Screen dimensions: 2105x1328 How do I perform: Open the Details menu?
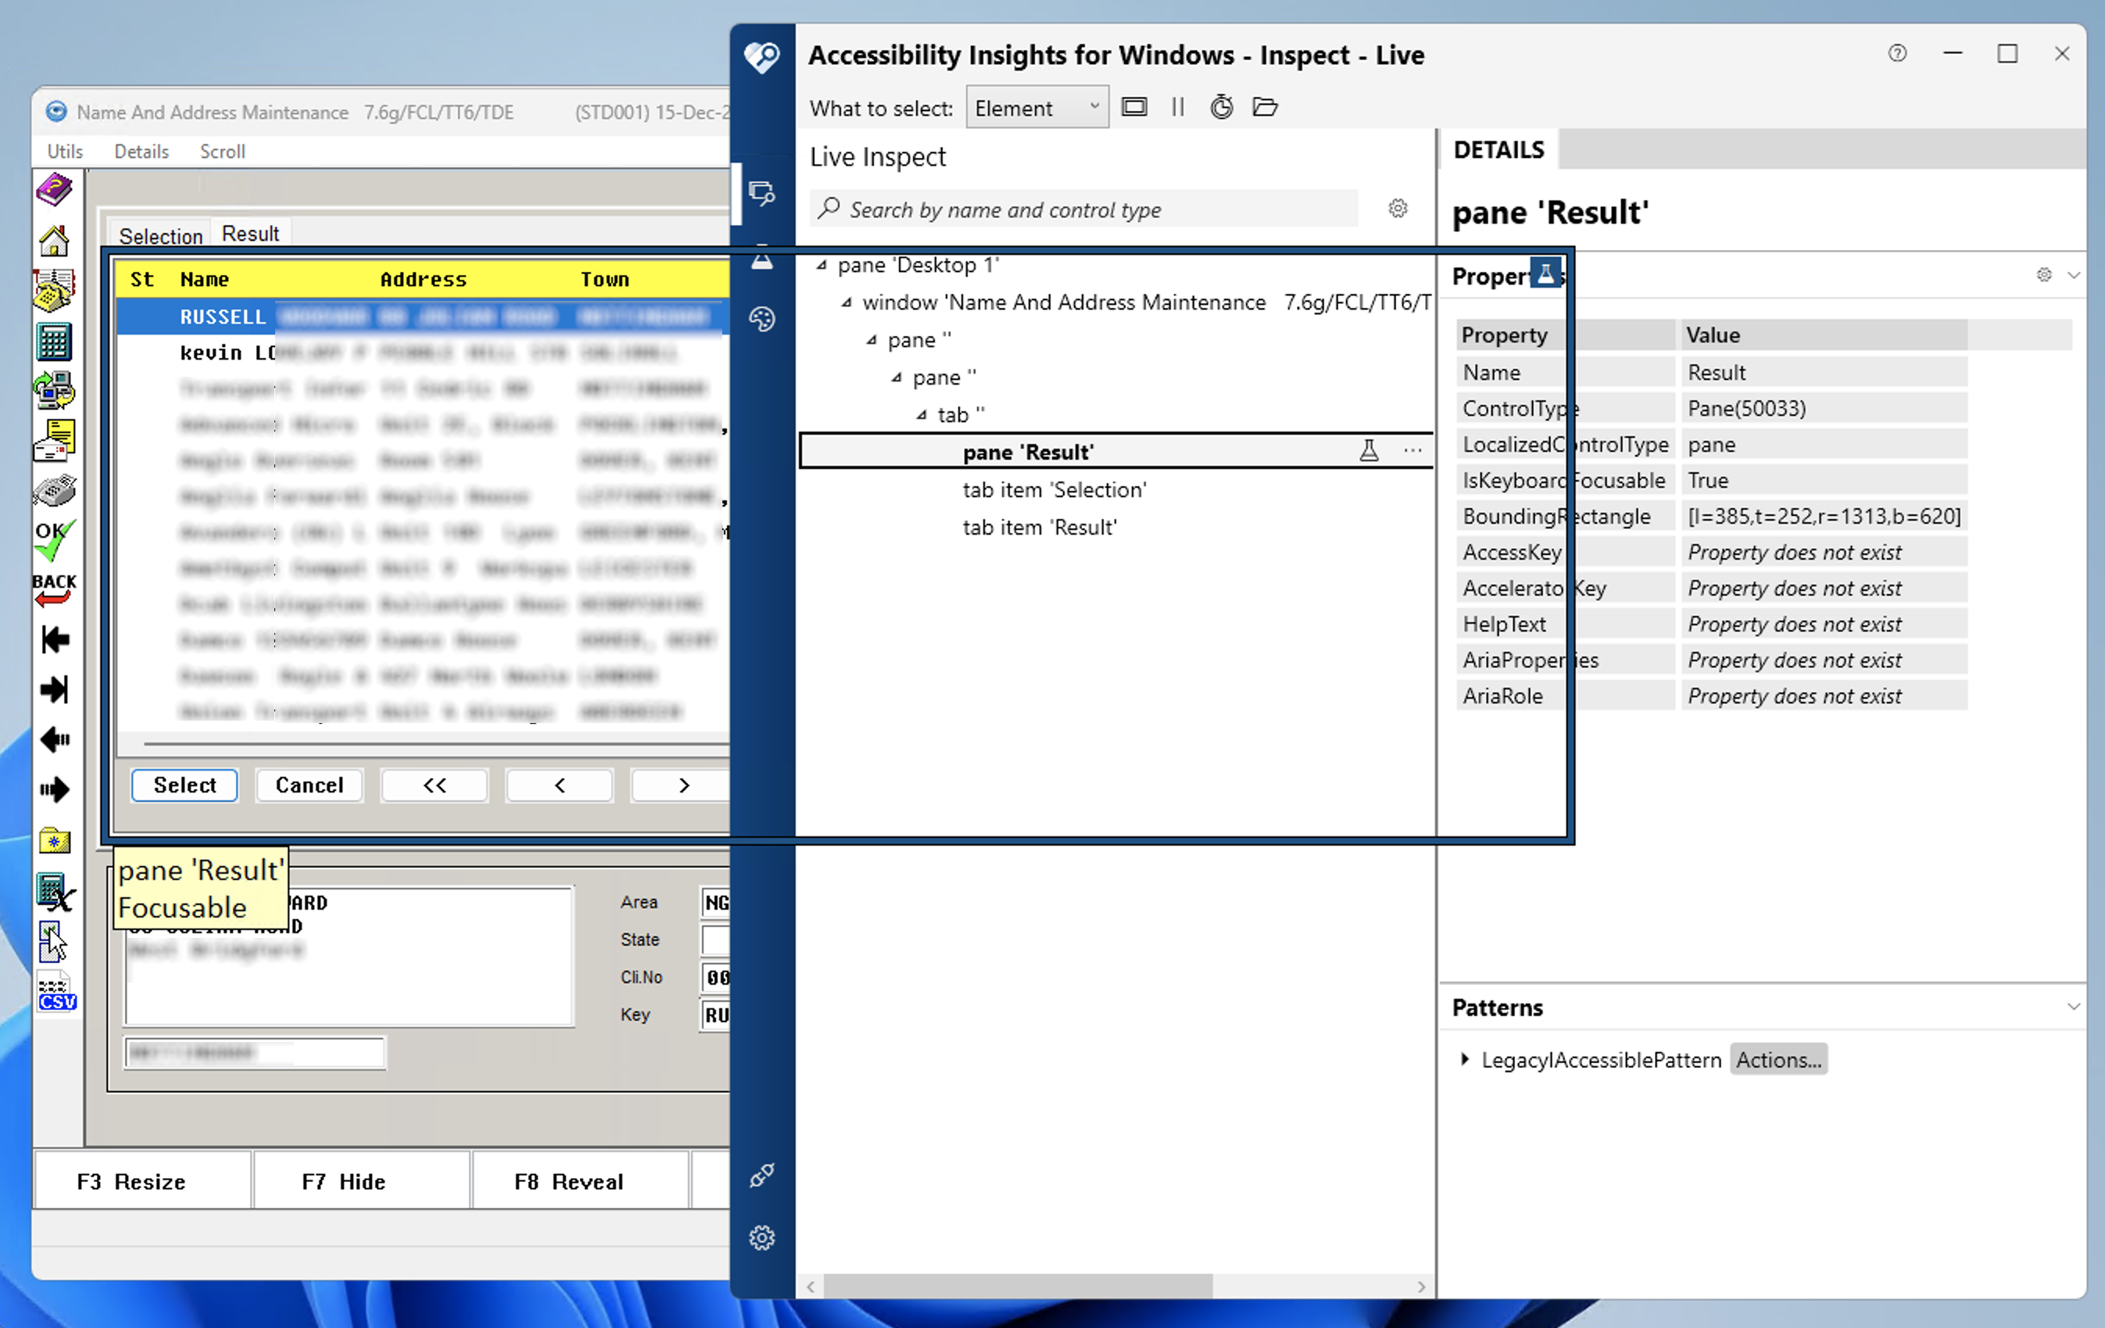pos(141,152)
